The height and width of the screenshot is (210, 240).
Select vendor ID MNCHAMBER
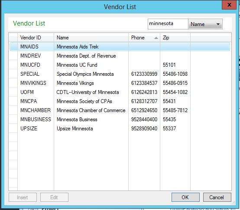tap(36, 110)
